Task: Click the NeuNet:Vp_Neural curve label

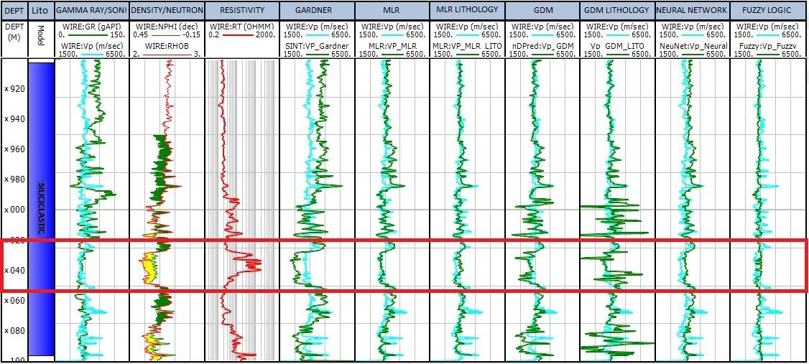Action: (x=693, y=46)
